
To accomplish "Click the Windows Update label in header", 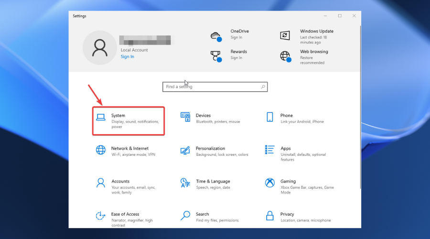I will (317, 31).
